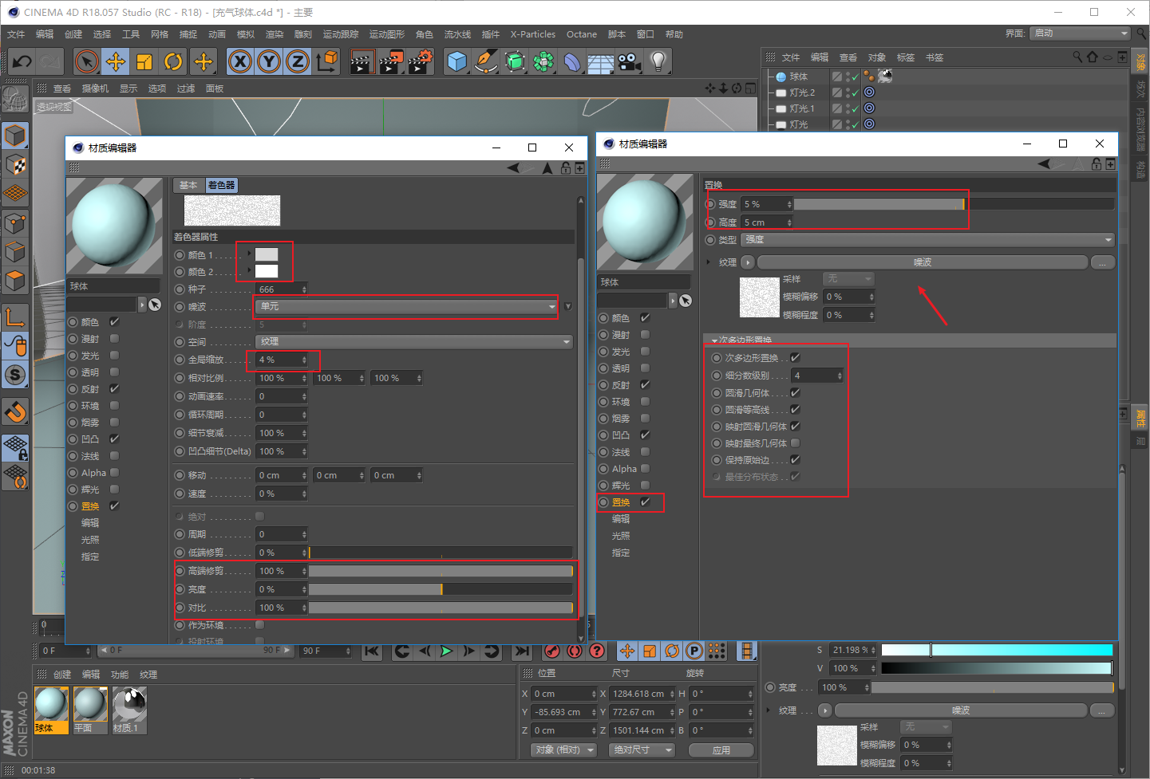Click the 应用 apply button

click(x=721, y=750)
